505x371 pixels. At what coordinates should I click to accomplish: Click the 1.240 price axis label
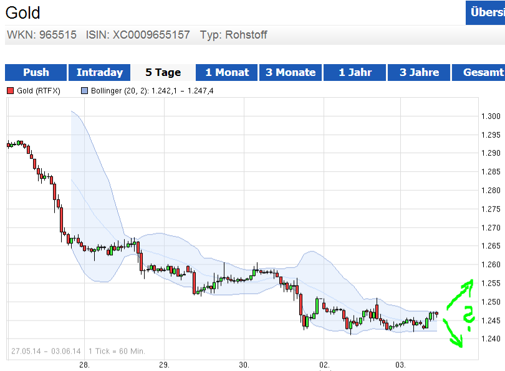pos(491,339)
